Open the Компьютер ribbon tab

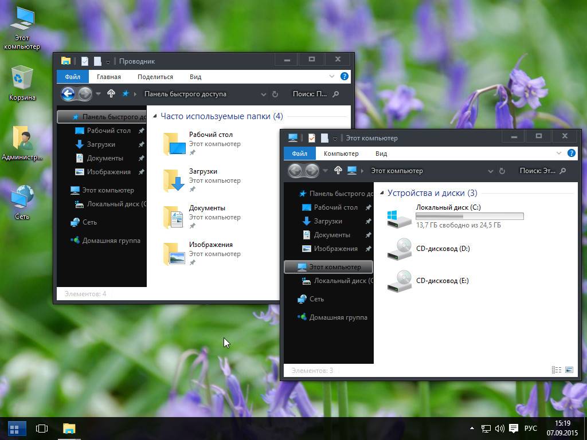pyautogui.click(x=341, y=154)
